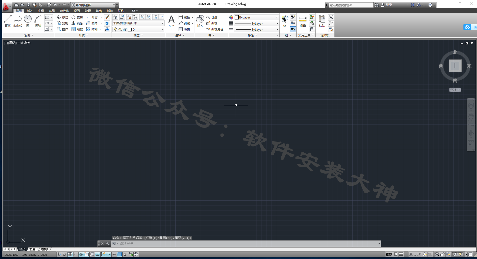Click the Leader (引线) button
This screenshot has width=477, height=259.
click(x=184, y=23)
